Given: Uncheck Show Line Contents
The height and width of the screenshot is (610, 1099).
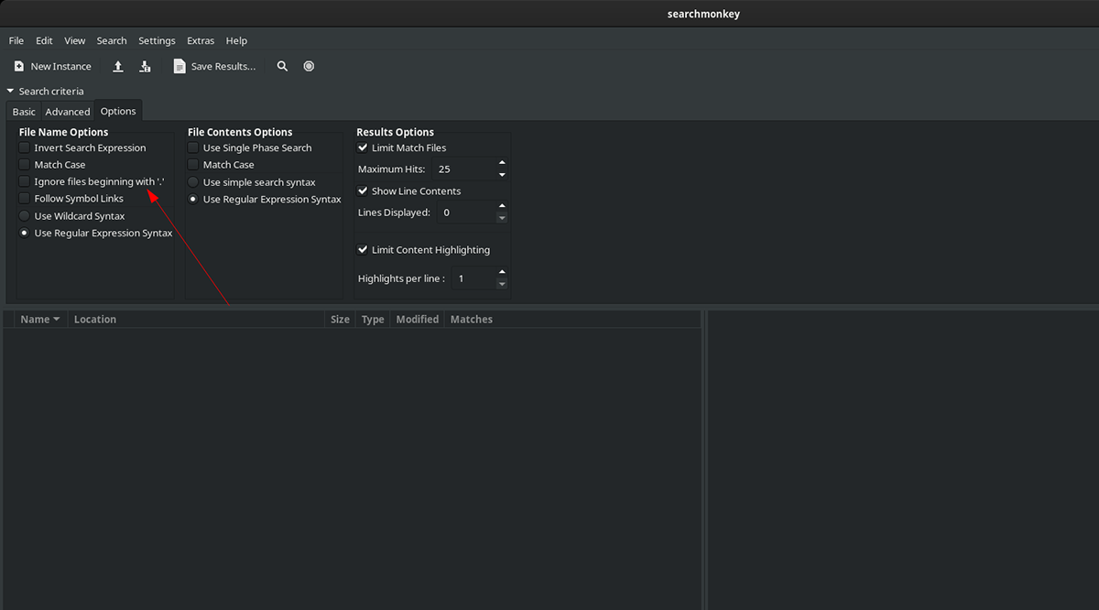Looking at the screenshot, I should [362, 191].
